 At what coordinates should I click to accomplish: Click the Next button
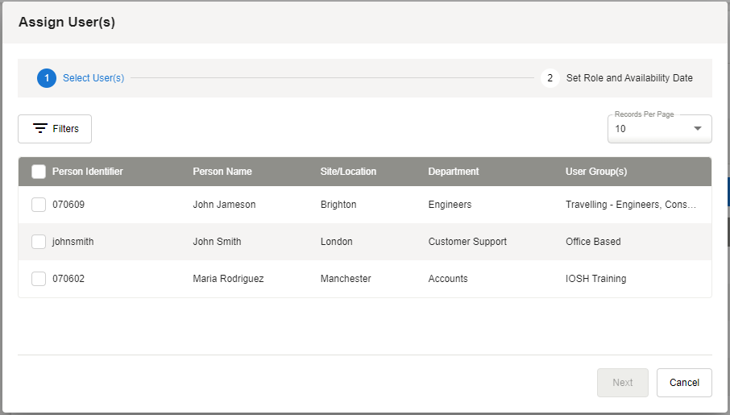click(622, 383)
